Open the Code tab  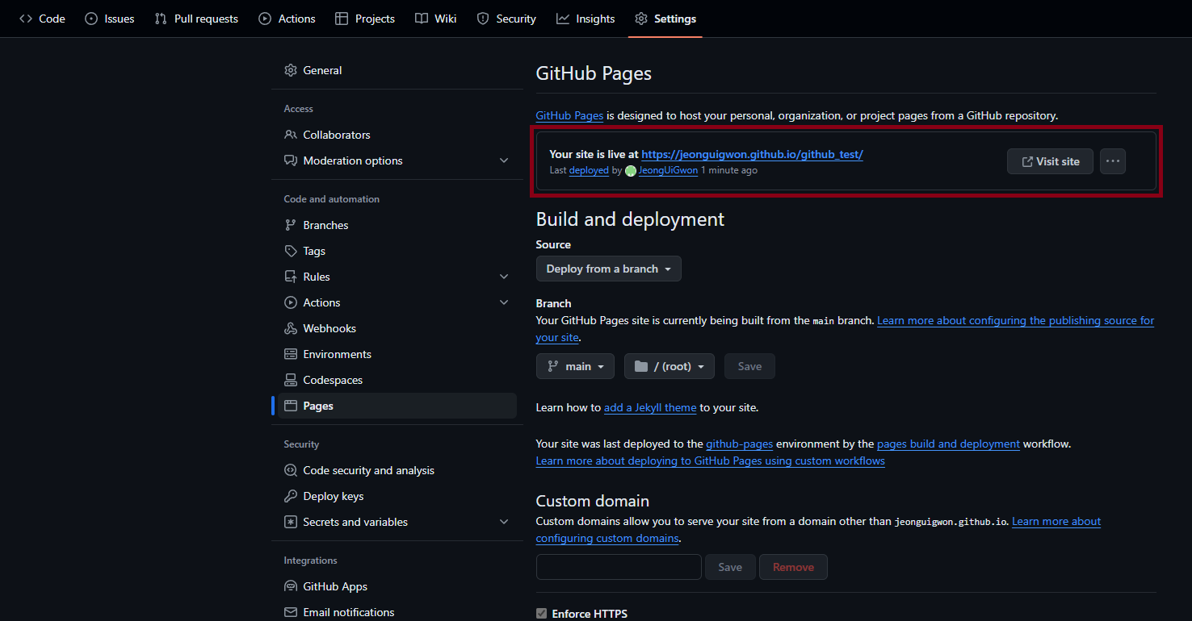click(x=42, y=19)
